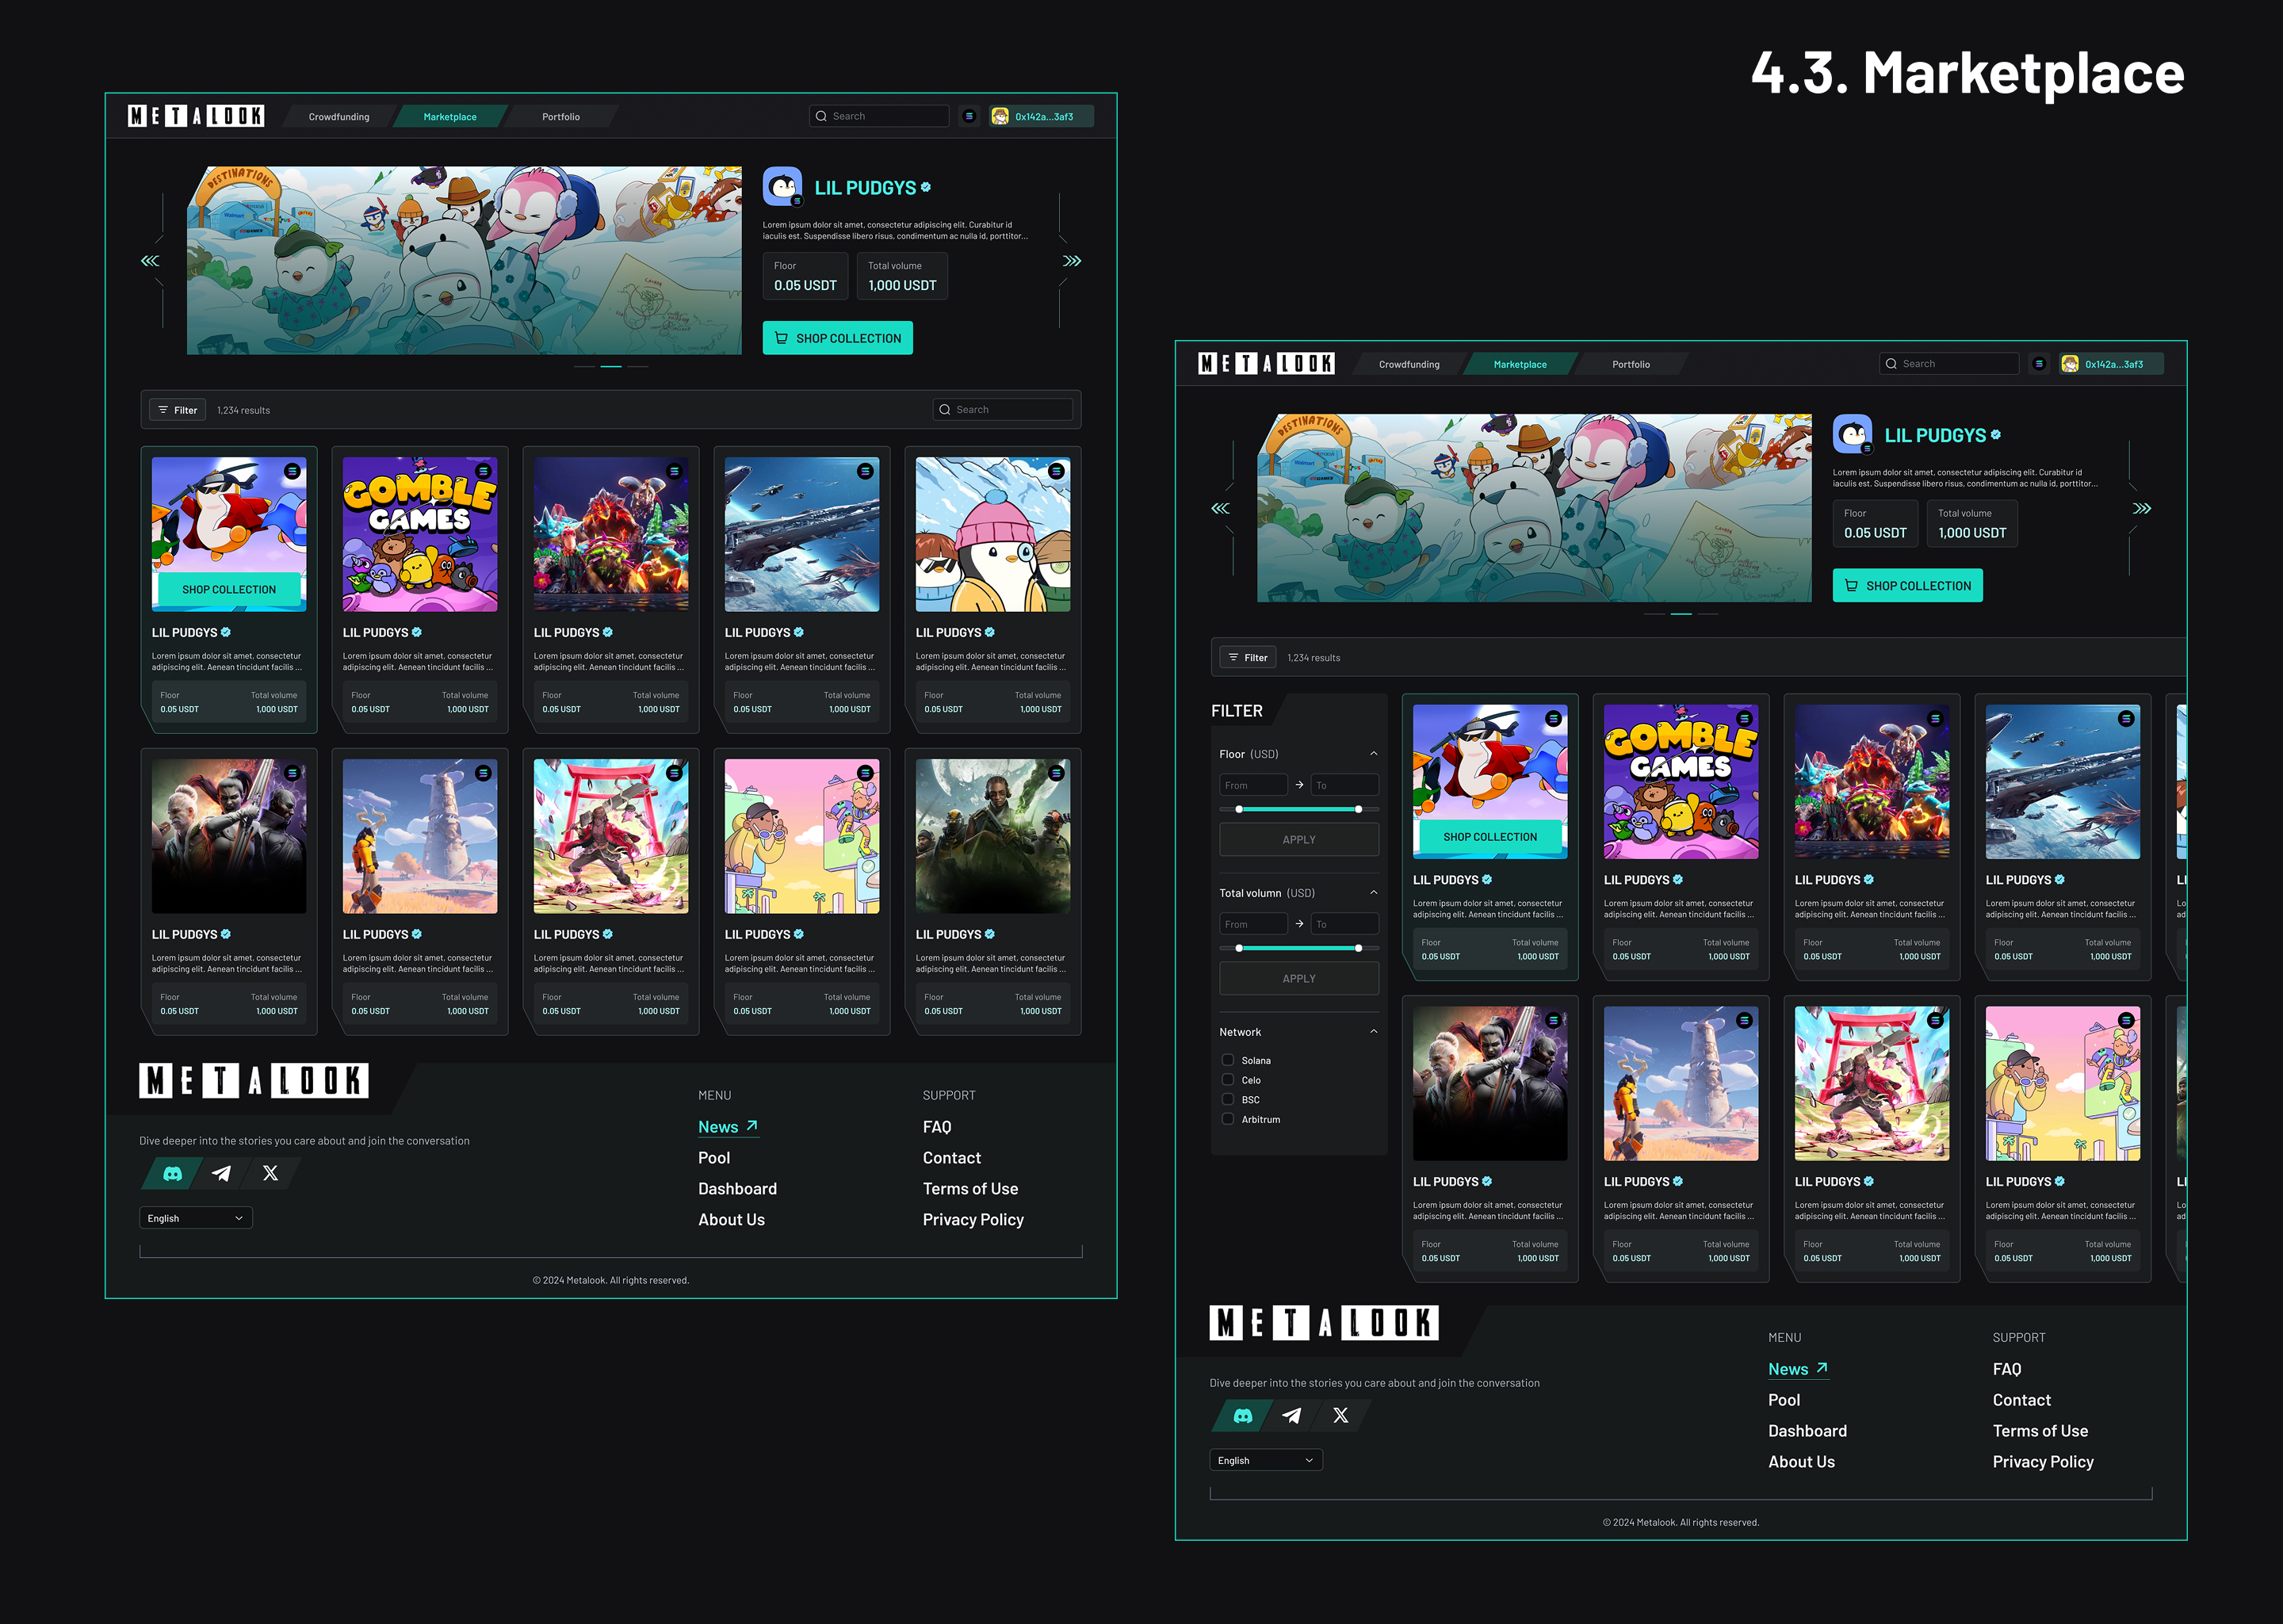Click the X social icon in left footer
The width and height of the screenshot is (2283, 1624).
[270, 1173]
